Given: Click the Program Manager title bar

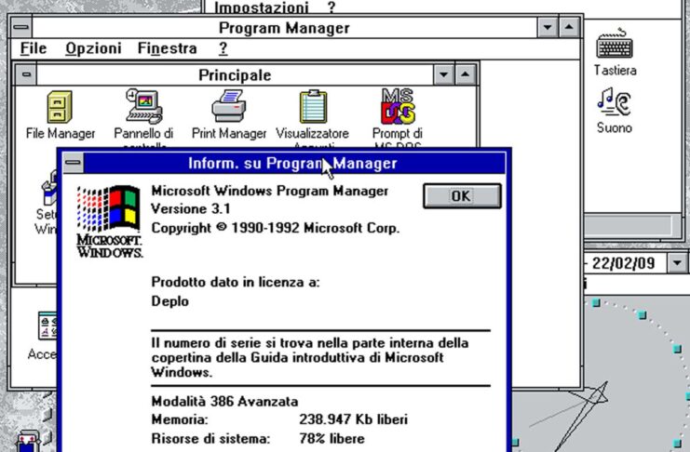Looking at the screenshot, I should (x=284, y=28).
